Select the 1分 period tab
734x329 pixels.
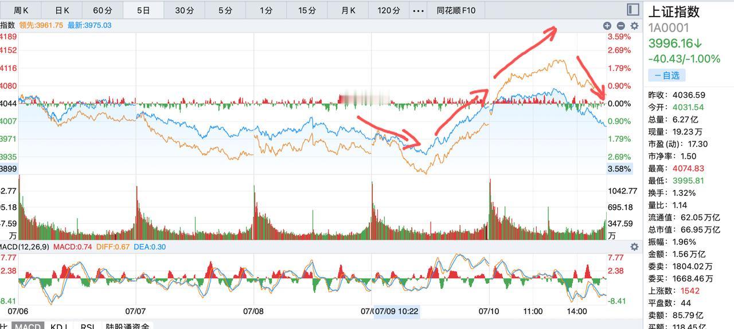[x=266, y=10]
